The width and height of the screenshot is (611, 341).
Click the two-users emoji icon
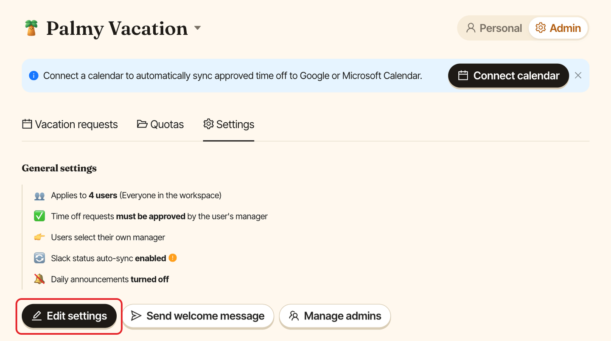pyautogui.click(x=39, y=196)
